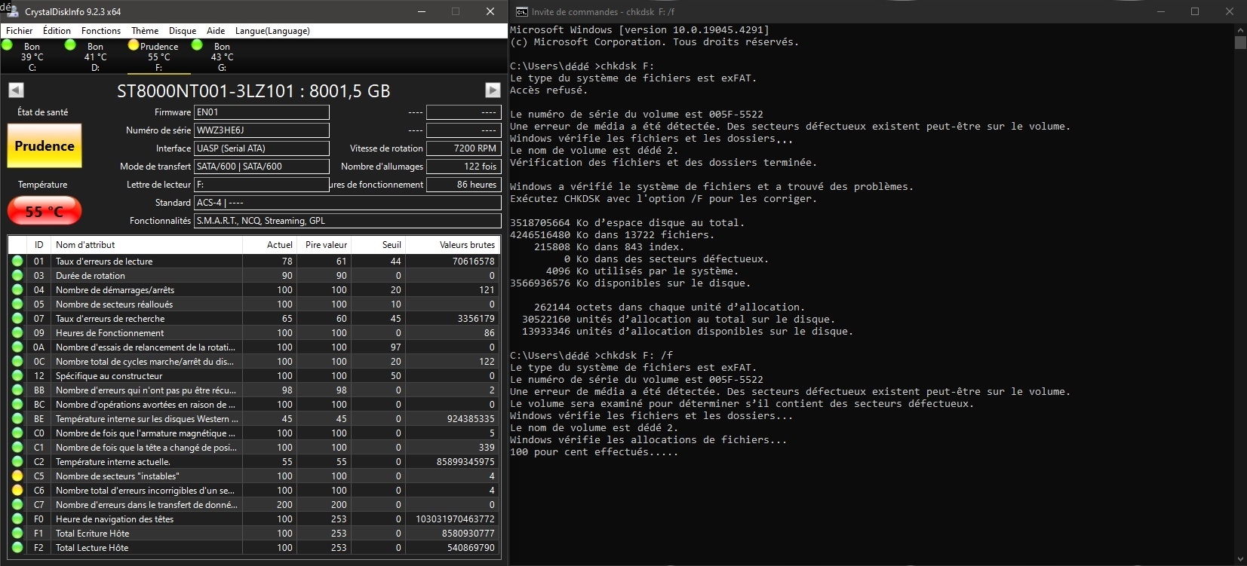This screenshot has height=566, width=1247.
Task: Click status dot for Taux d'erreurs de lecture
Action: pyautogui.click(x=17, y=262)
